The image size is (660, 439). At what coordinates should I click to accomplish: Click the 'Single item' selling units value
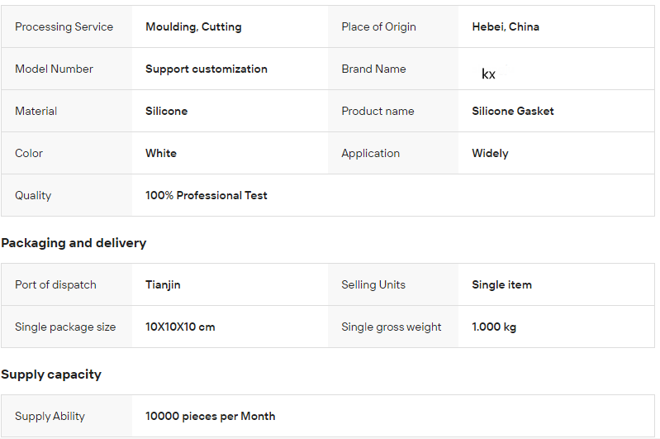click(501, 284)
